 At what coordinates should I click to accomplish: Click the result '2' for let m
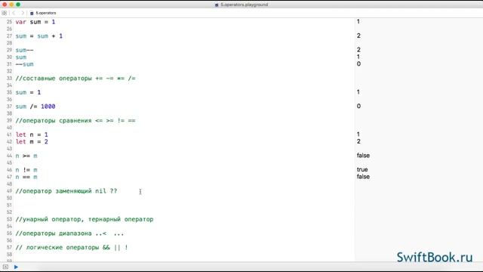pos(358,141)
